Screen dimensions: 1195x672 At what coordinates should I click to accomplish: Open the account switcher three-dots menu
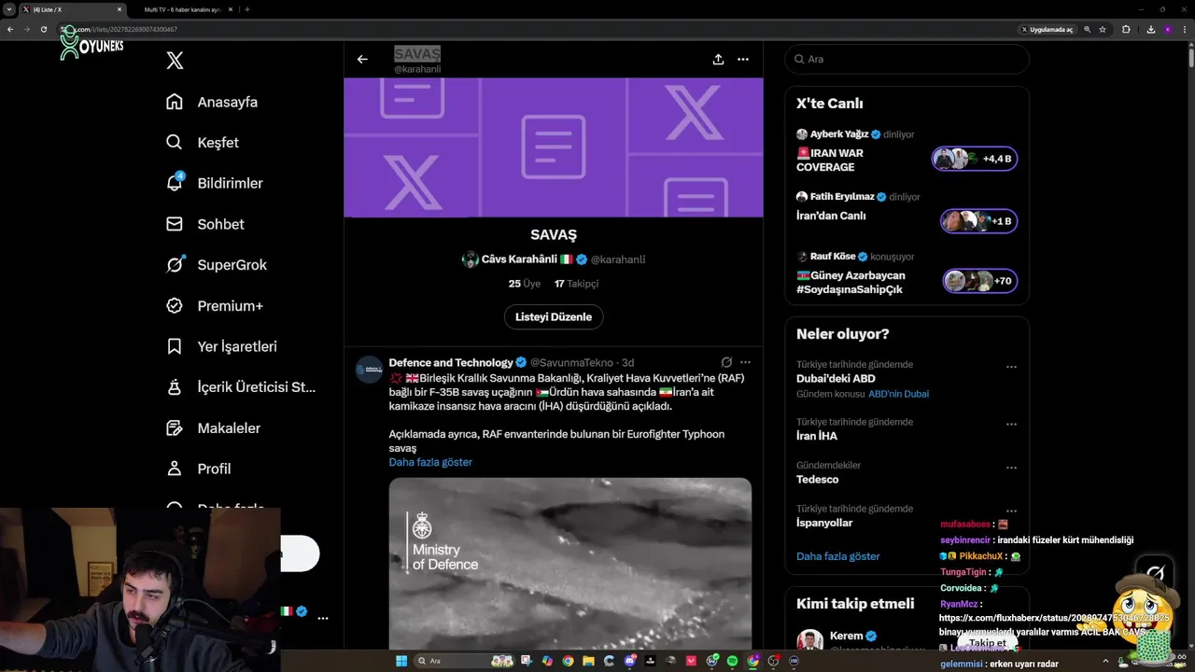tap(323, 618)
